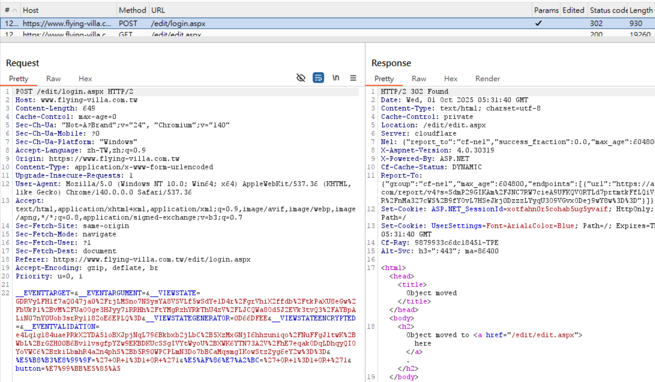Image resolution: width=655 pixels, height=382 pixels.
Task: Click Sec-Fetch-Site: same-origin header
Action: pos(72,226)
